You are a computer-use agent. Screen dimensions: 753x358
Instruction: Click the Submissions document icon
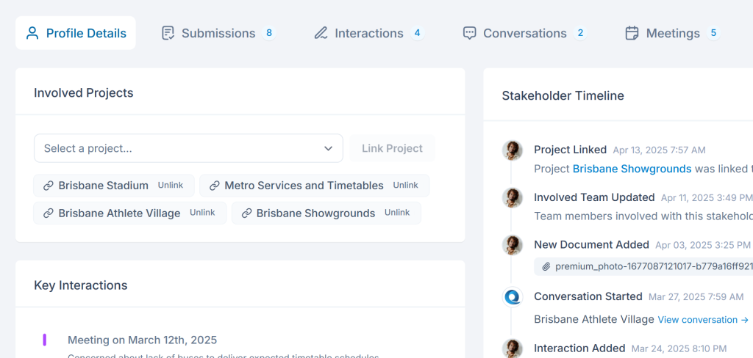point(168,33)
